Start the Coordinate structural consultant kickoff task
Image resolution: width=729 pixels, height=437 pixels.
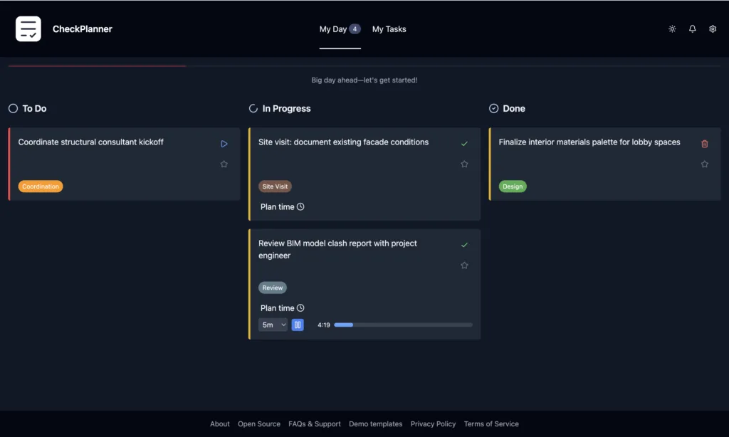(224, 144)
